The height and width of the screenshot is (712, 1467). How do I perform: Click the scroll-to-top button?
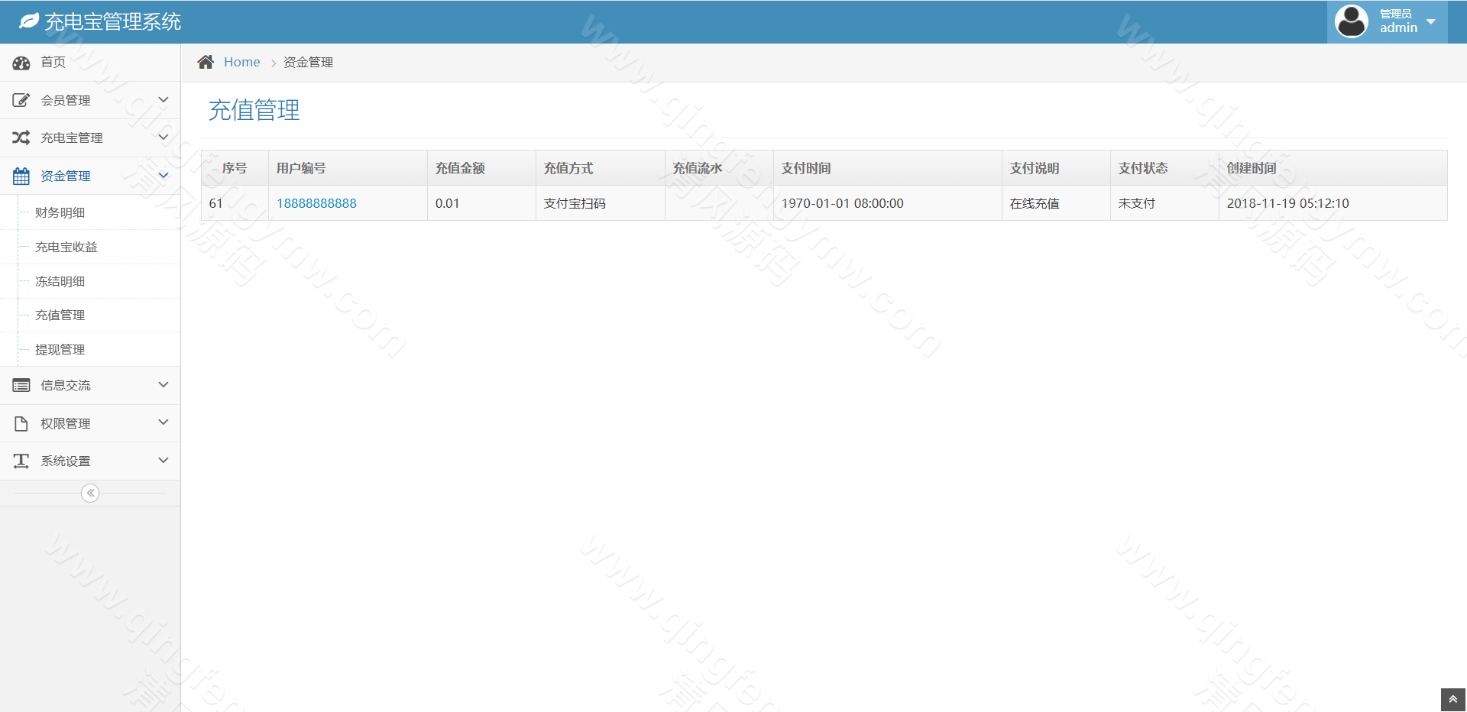point(1453,699)
